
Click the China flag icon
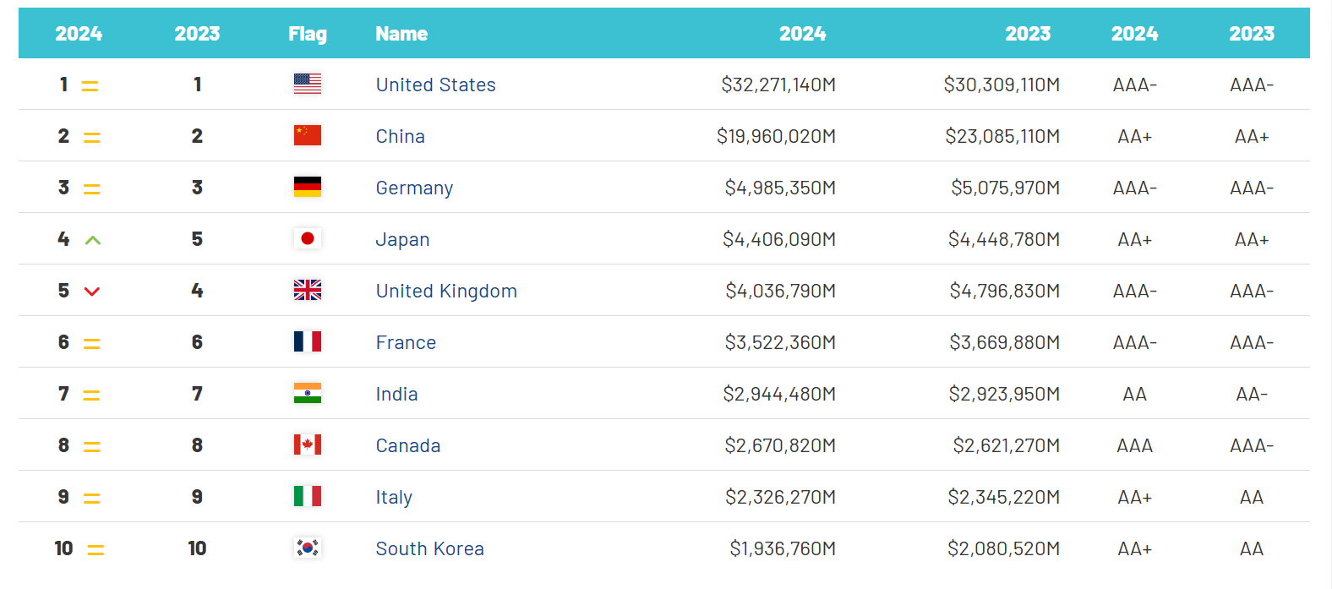pyautogui.click(x=308, y=135)
